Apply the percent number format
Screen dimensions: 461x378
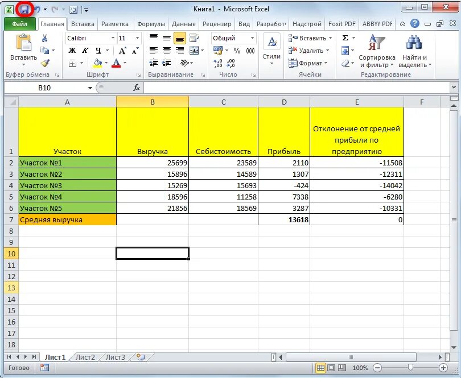pos(237,51)
